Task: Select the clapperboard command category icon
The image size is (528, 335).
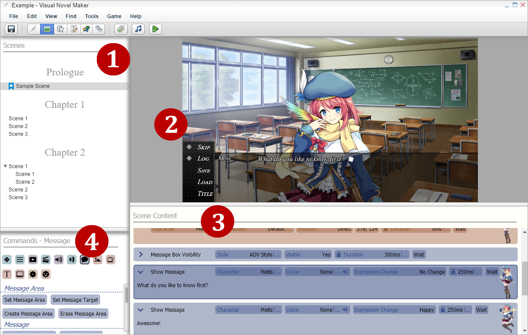Action: [x=46, y=260]
